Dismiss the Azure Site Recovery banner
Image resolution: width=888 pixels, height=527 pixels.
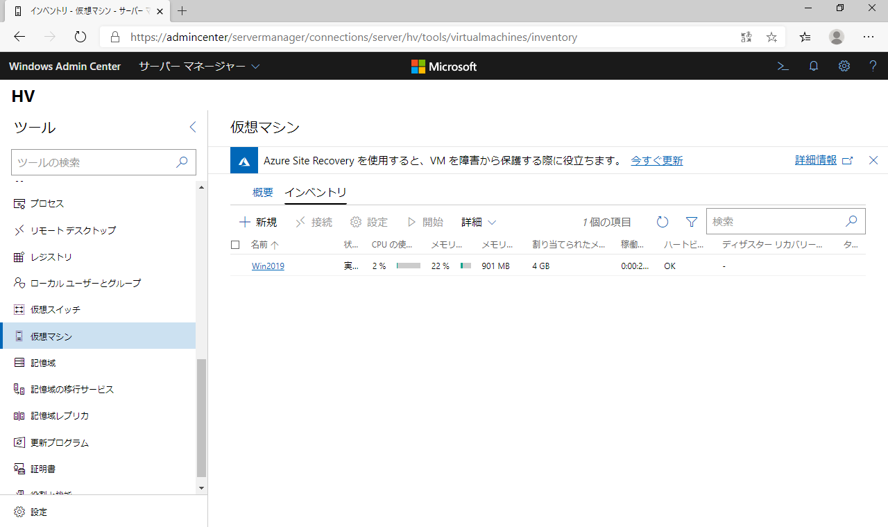click(x=873, y=160)
